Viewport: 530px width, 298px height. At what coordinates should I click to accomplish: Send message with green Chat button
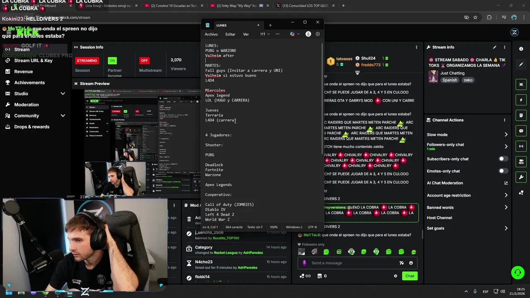click(x=410, y=276)
